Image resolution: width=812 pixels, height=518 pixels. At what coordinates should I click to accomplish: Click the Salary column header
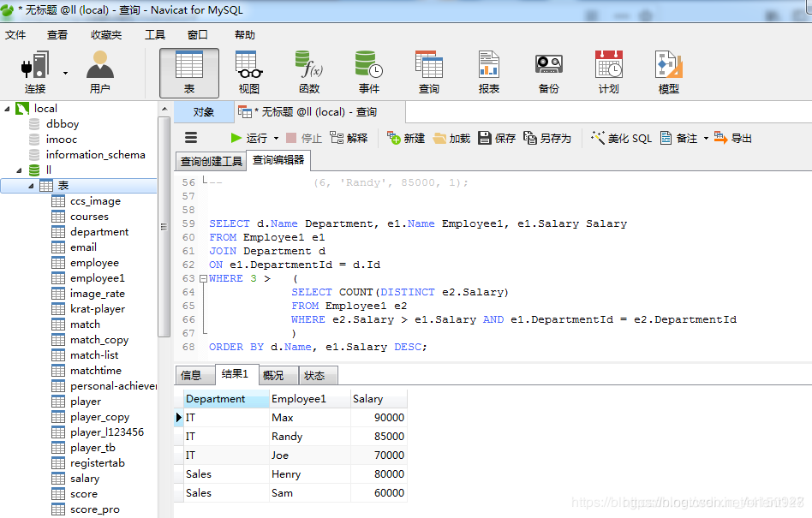tap(379, 399)
